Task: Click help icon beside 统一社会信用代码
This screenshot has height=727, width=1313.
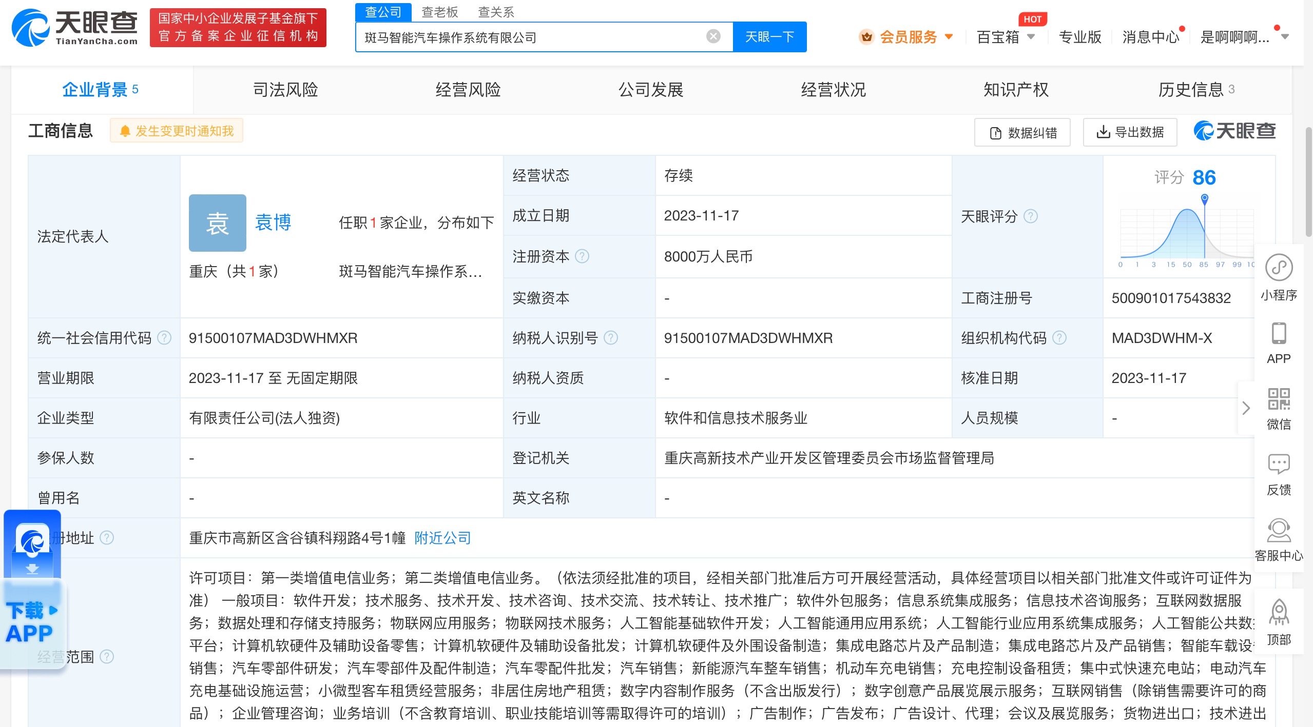Action: click(164, 337)
